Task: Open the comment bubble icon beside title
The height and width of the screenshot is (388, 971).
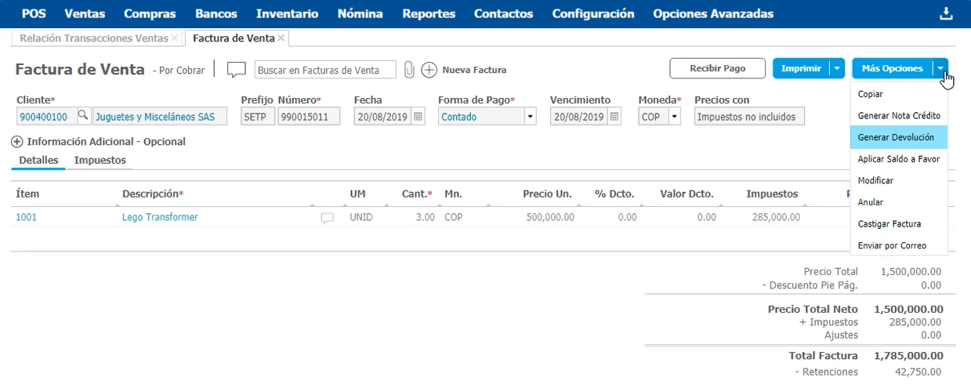Action: coord(237,70)
